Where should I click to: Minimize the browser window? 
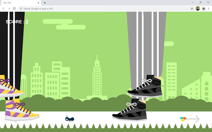(193, 2)
